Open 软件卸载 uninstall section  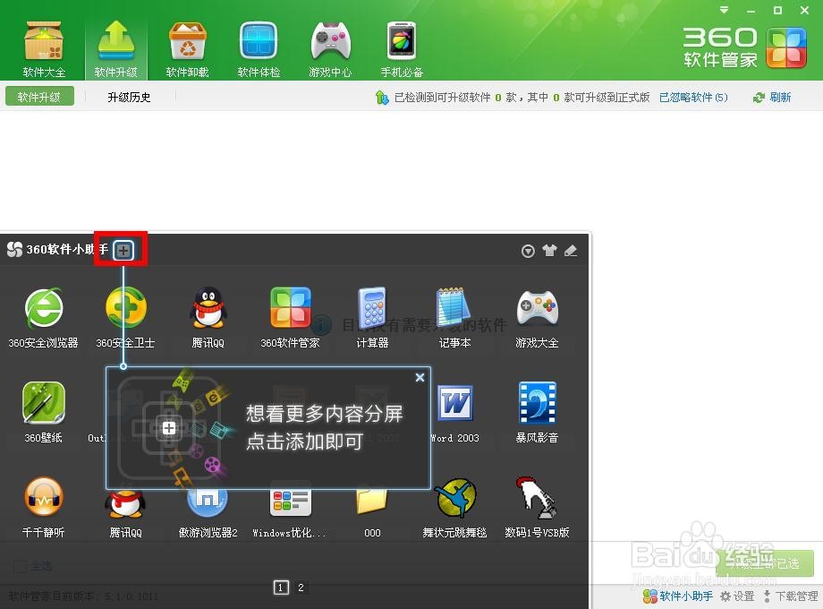187,49
